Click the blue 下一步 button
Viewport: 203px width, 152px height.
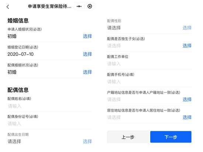(x=171, y=137)
